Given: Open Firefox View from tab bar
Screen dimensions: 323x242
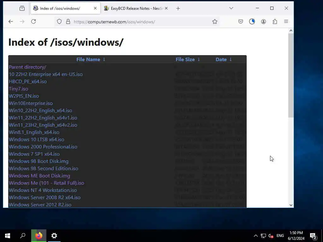Looking at the screenshot, I should click(22, 8).
